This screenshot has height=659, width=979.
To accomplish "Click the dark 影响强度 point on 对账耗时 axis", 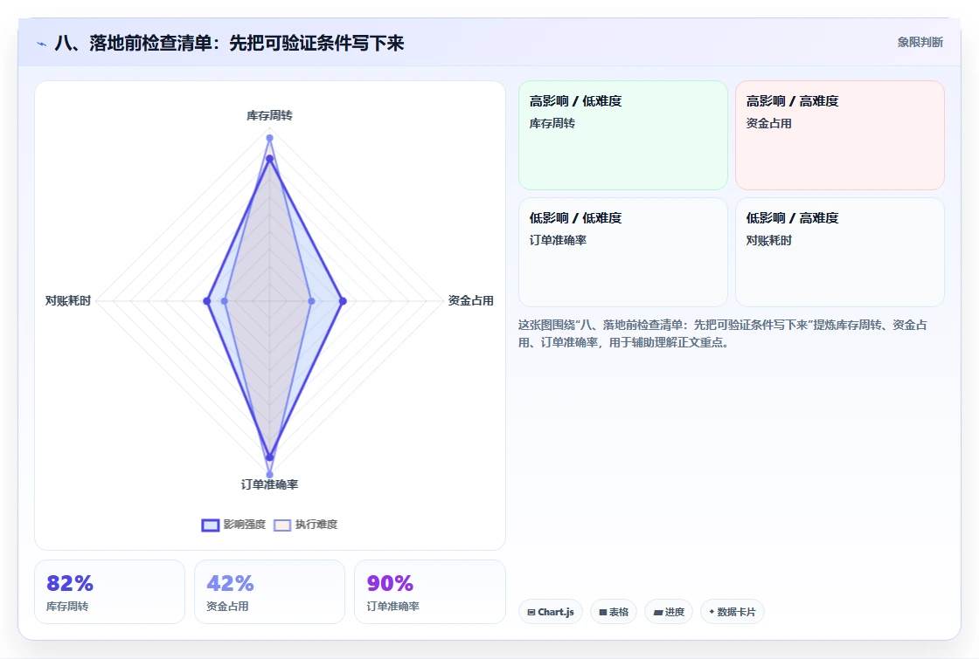I will pyautogui.click(x=206, y=301).
